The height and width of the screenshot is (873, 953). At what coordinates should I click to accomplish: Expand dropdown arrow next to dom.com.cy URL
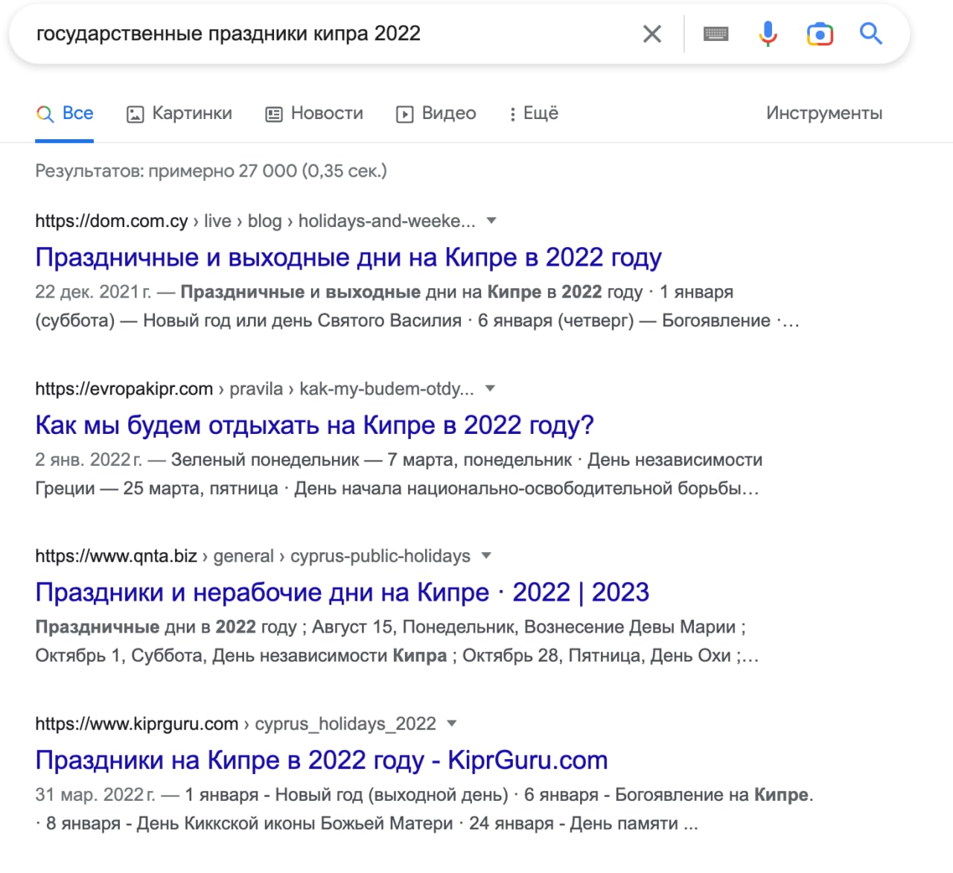tap(491, 221)
